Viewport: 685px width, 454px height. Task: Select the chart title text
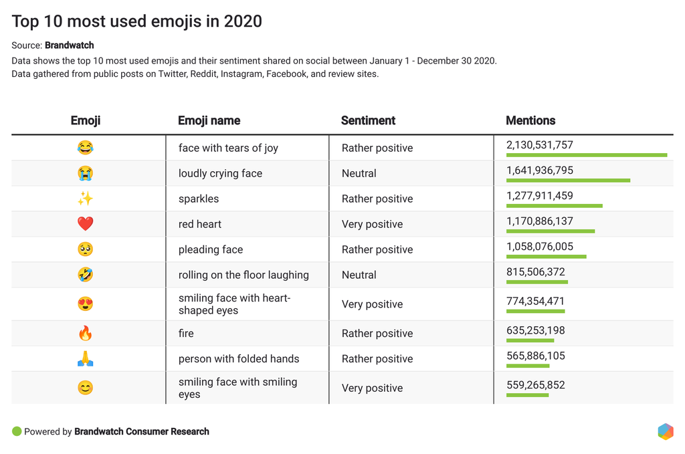[x=137, y=21]
